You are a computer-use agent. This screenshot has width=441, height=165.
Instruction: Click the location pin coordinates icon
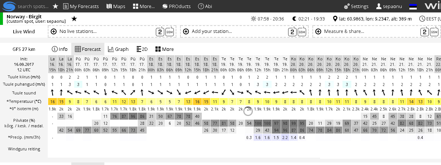click(x=335, y=19)
